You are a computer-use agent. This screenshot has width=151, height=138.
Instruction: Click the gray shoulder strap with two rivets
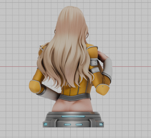tap(94, 62)
